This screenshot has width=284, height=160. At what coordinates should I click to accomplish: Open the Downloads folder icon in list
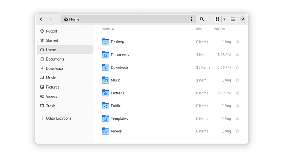pyautogui.click(x=105, y=67)
